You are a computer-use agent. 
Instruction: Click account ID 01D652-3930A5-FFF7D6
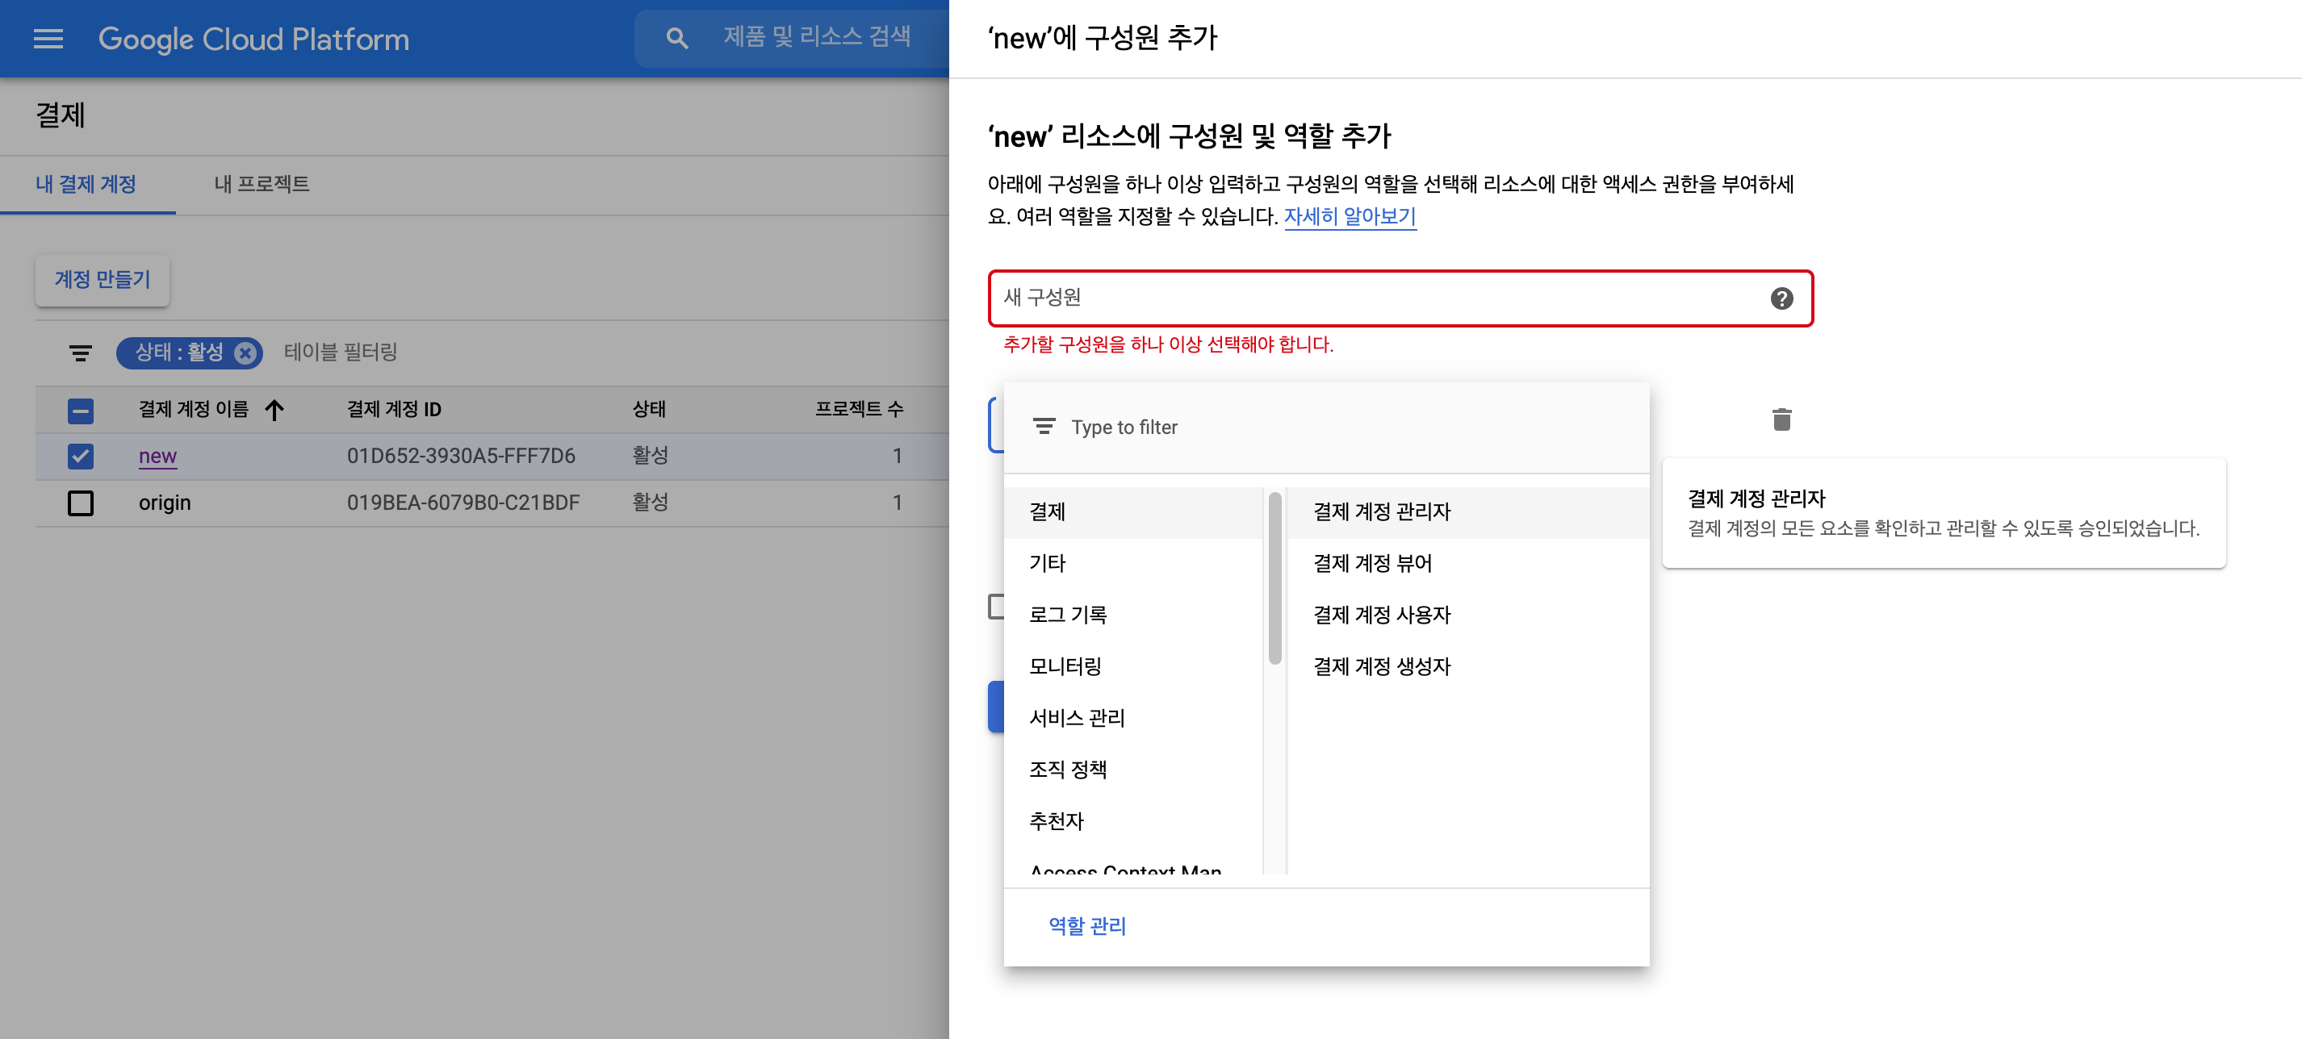(x=461, y=456)
